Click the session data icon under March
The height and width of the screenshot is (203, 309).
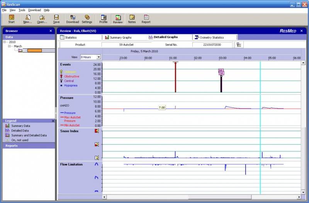[20, 51]
